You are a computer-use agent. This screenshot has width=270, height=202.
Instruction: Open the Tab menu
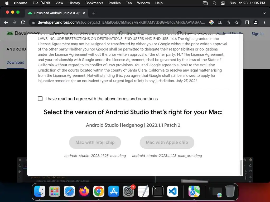click(x=129, y=3)
